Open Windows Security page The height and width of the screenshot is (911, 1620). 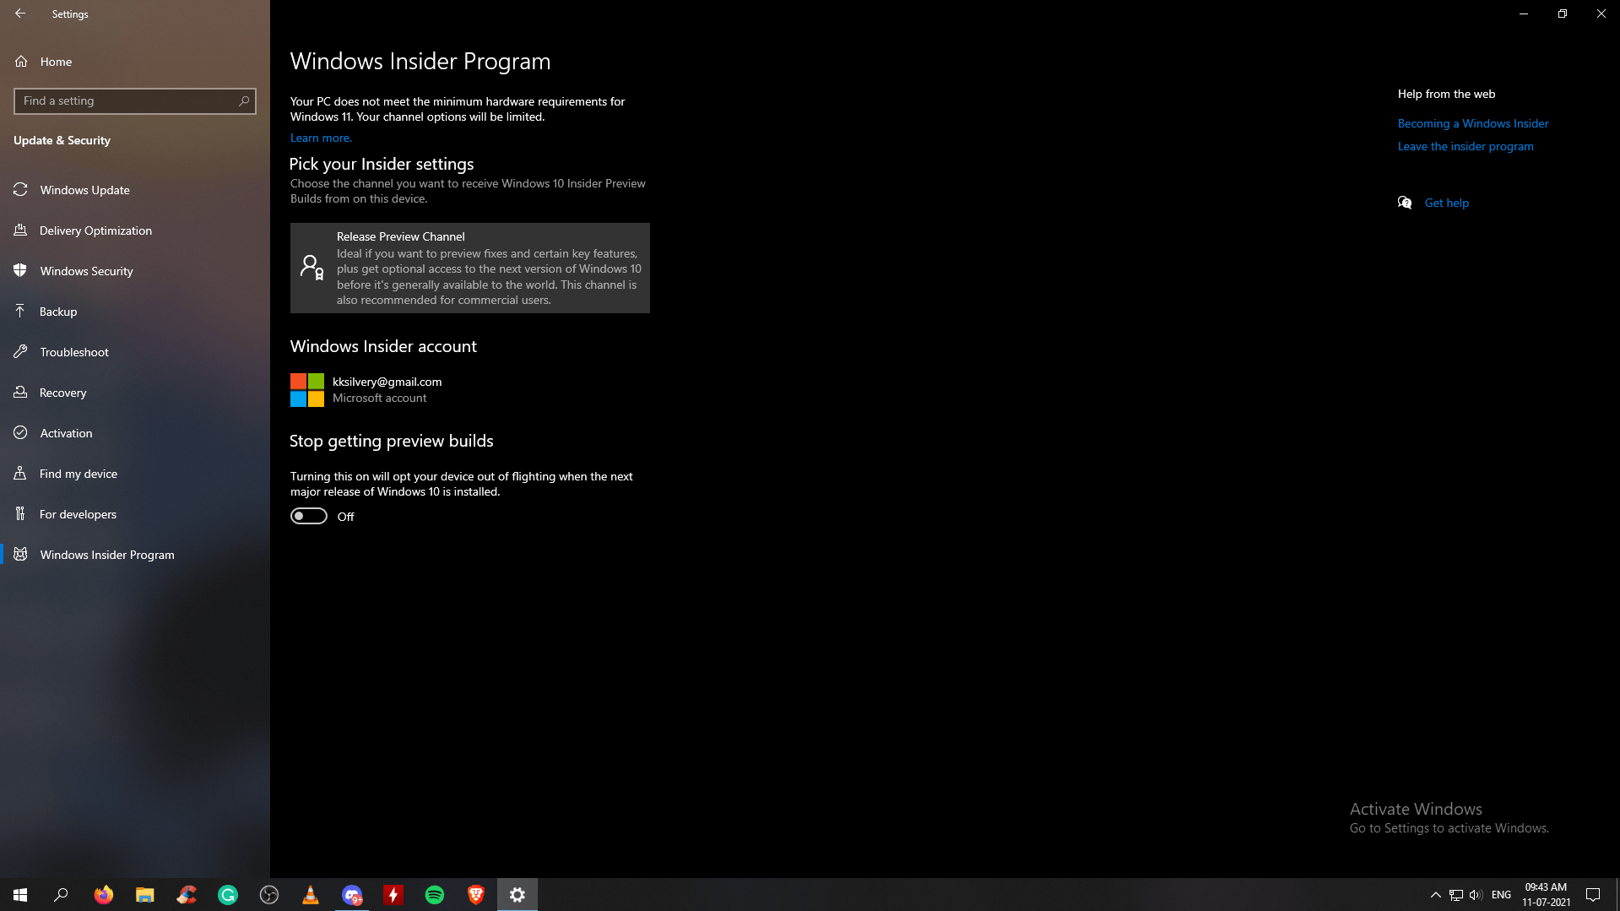click(135, 271)
